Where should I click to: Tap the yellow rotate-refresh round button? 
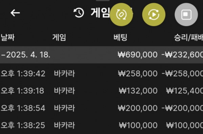click(121, 15)
